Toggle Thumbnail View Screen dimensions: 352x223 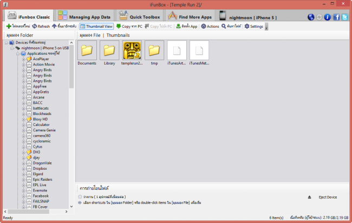96,27
